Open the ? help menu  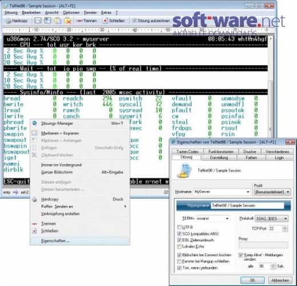pos(117,13)
